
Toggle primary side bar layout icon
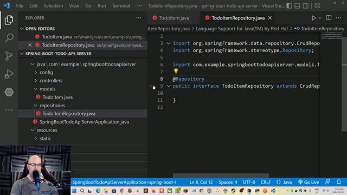click(x=289, y=6)
